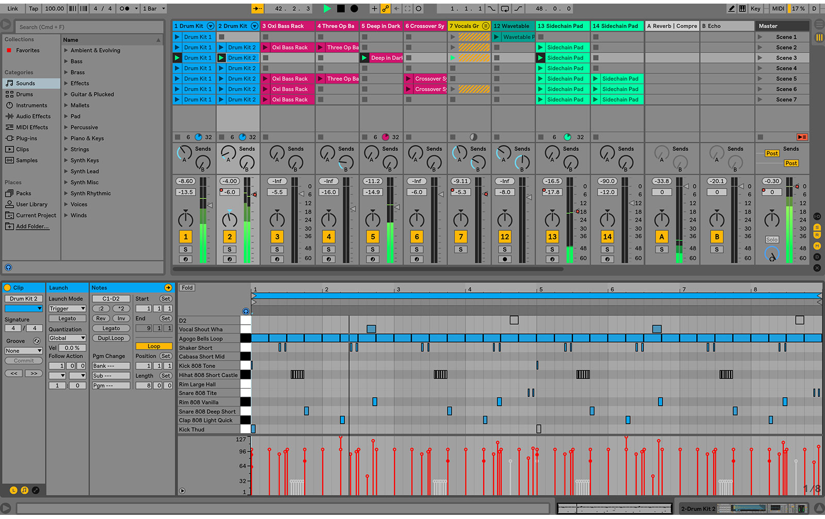
Task: Unfold the 1 Drum Kit track header arrow
Action: tap(210, 26)
